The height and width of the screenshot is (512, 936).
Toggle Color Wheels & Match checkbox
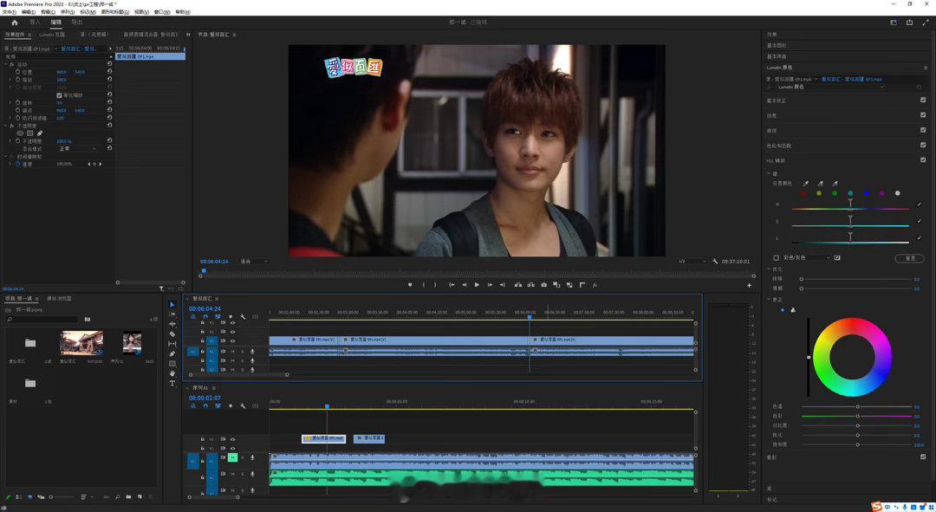[x=923, y=145]
